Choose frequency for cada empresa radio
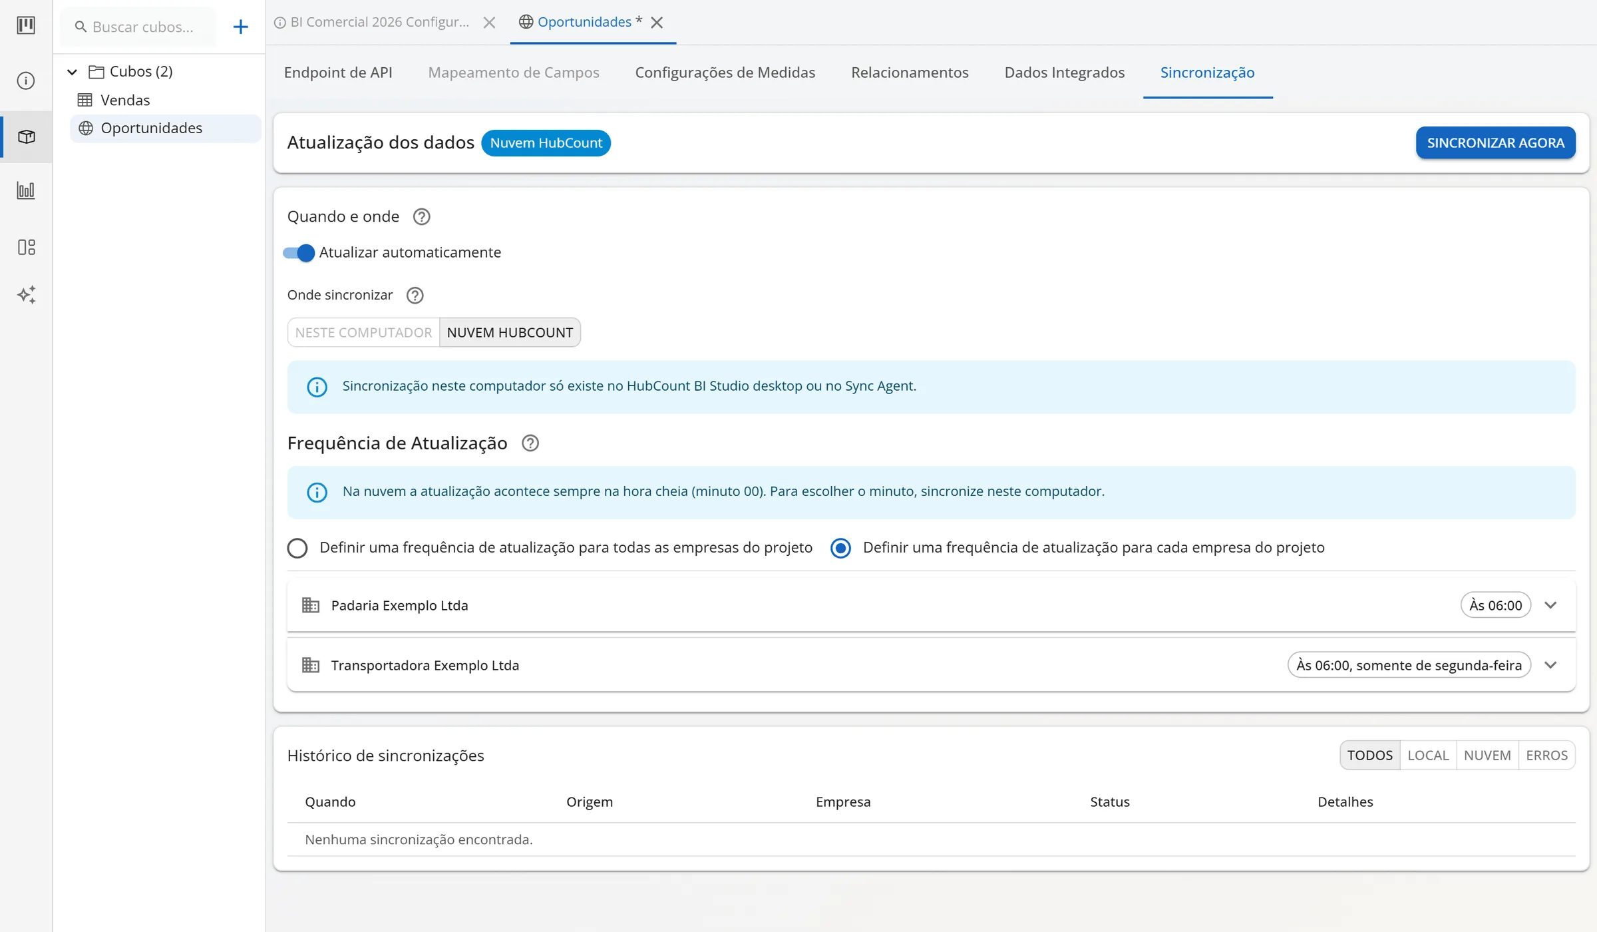This screenshot has width=1597, height=932. pyautogui.click(x=841, y=548)
